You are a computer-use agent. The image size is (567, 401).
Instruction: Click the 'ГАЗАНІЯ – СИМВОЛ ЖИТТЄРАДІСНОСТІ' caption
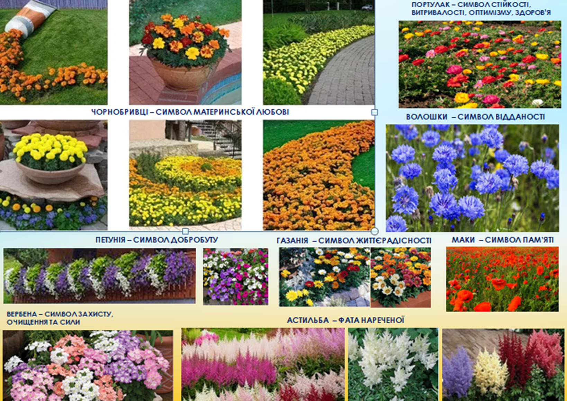pos(354,241)
